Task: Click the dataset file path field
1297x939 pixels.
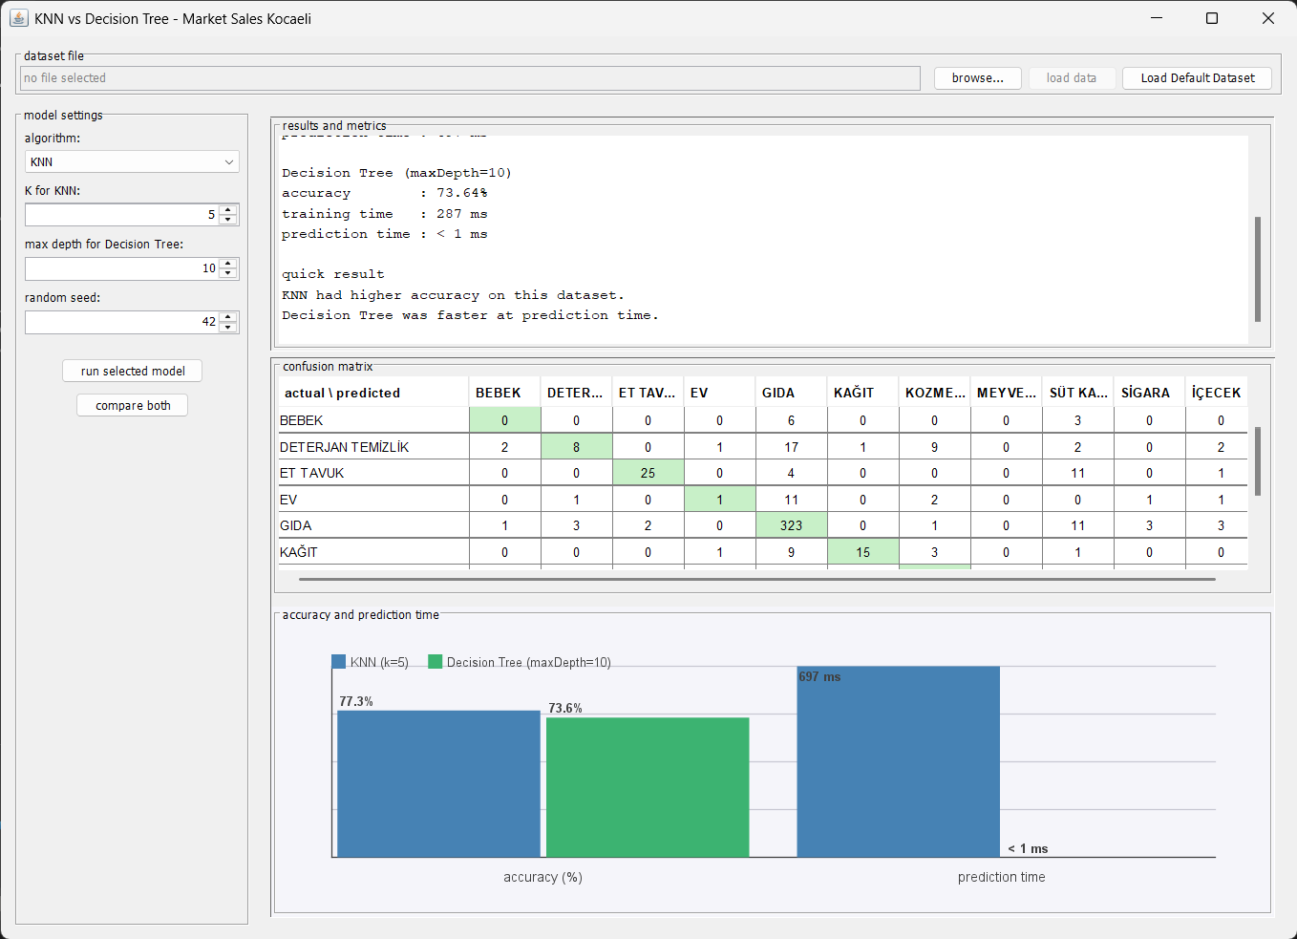Action: click(470, 78)
